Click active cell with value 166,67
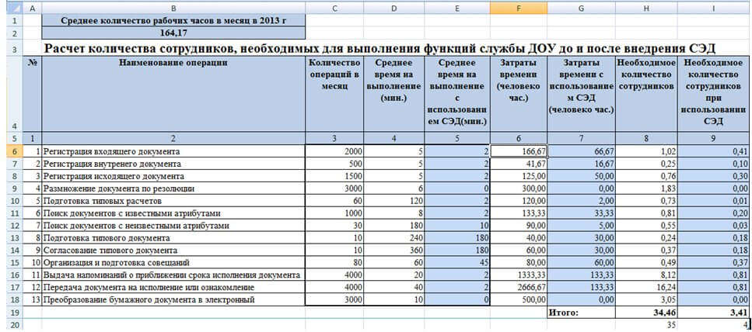752x332 pixels. point(519,151)
